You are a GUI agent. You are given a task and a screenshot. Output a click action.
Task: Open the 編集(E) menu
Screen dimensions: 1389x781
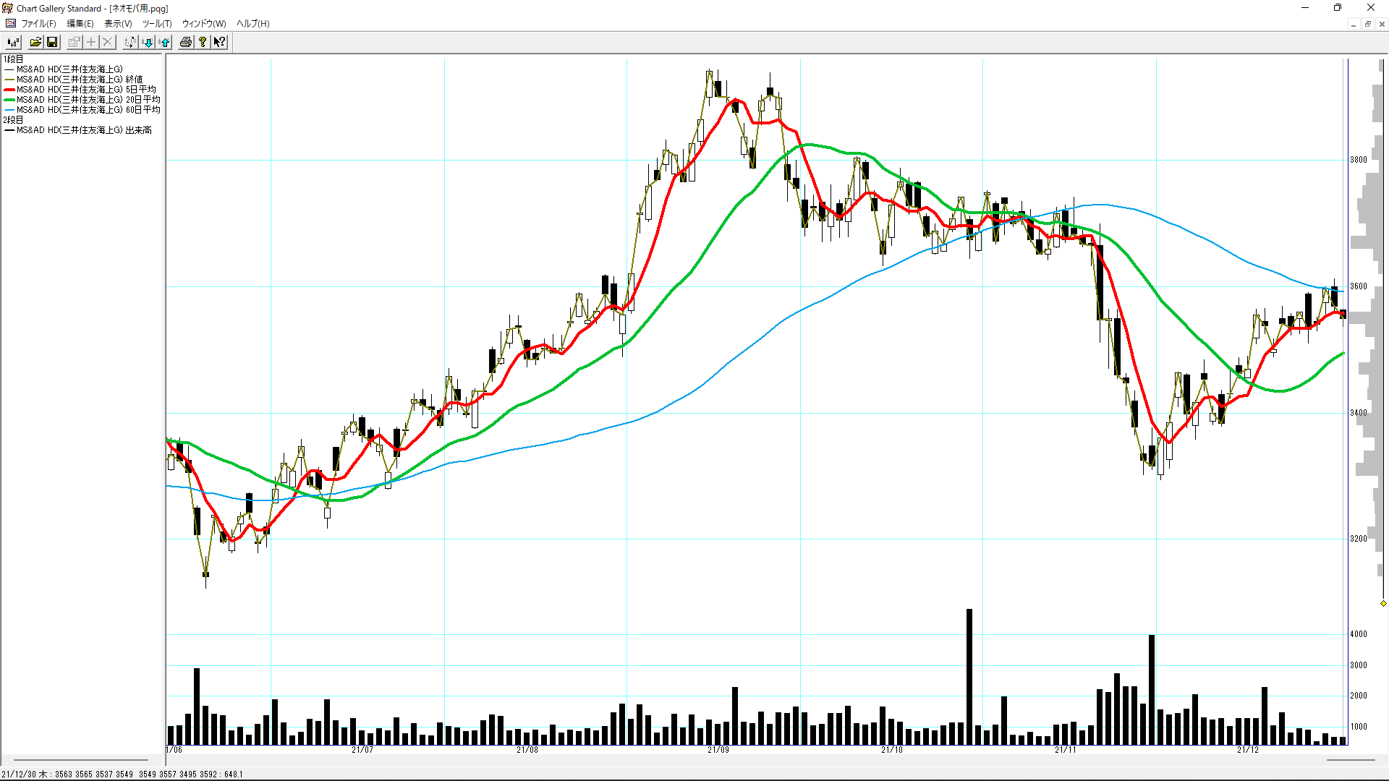(x=80, y=24)
